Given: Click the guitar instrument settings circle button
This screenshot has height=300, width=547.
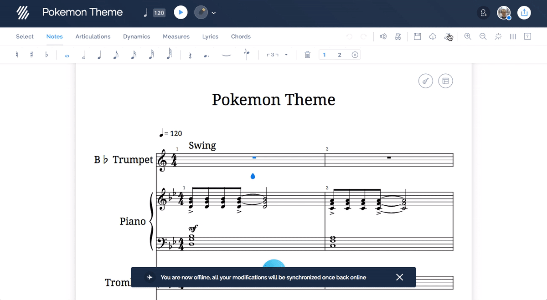Looking at the screenshot, I should click(x=425, y=81).
